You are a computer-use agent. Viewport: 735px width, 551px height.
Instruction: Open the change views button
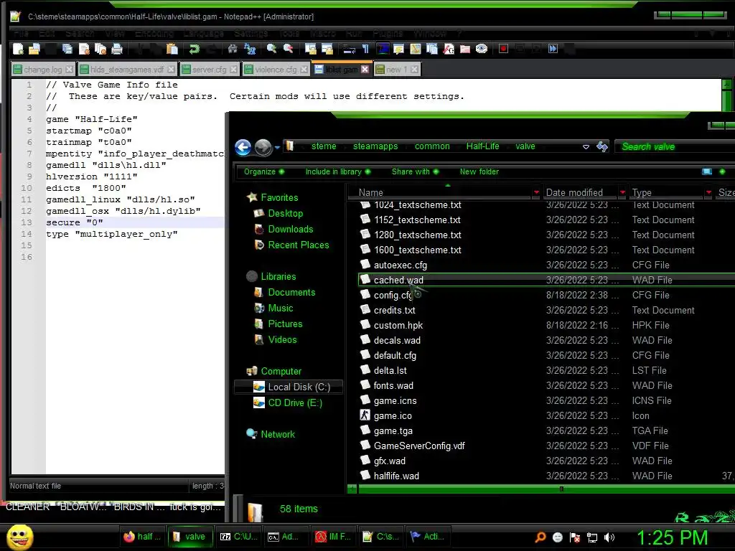[707, 171]
